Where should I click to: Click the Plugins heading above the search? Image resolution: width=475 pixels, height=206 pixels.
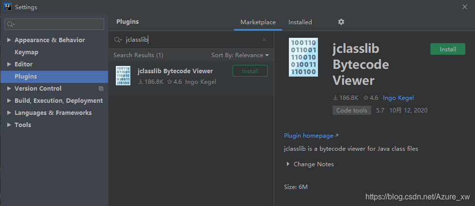[127, 21]
